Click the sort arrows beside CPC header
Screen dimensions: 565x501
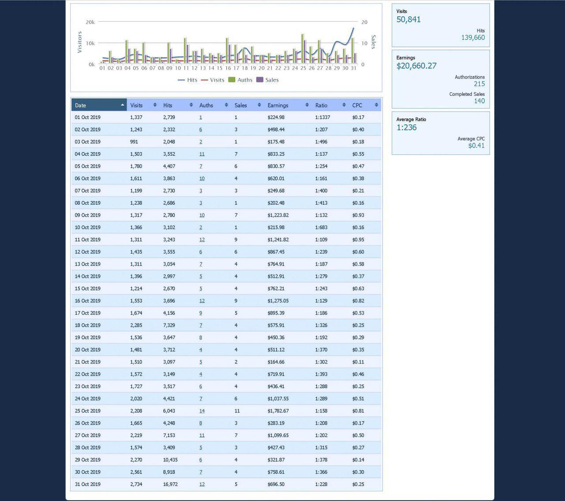point(376,105)
